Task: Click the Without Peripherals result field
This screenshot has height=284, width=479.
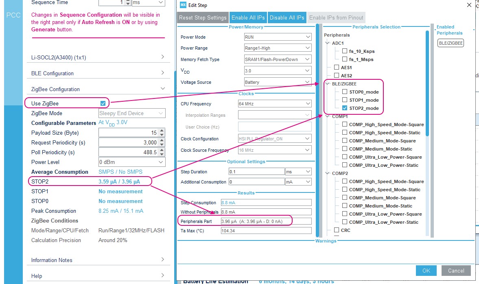Action: pos(266,212)
